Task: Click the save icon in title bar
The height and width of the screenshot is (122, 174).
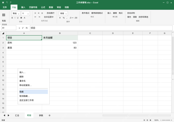Action: click(3, 2)
